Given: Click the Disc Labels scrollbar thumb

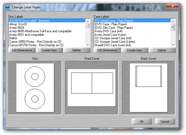Looking at the screenshot, I should click(88, 26).
